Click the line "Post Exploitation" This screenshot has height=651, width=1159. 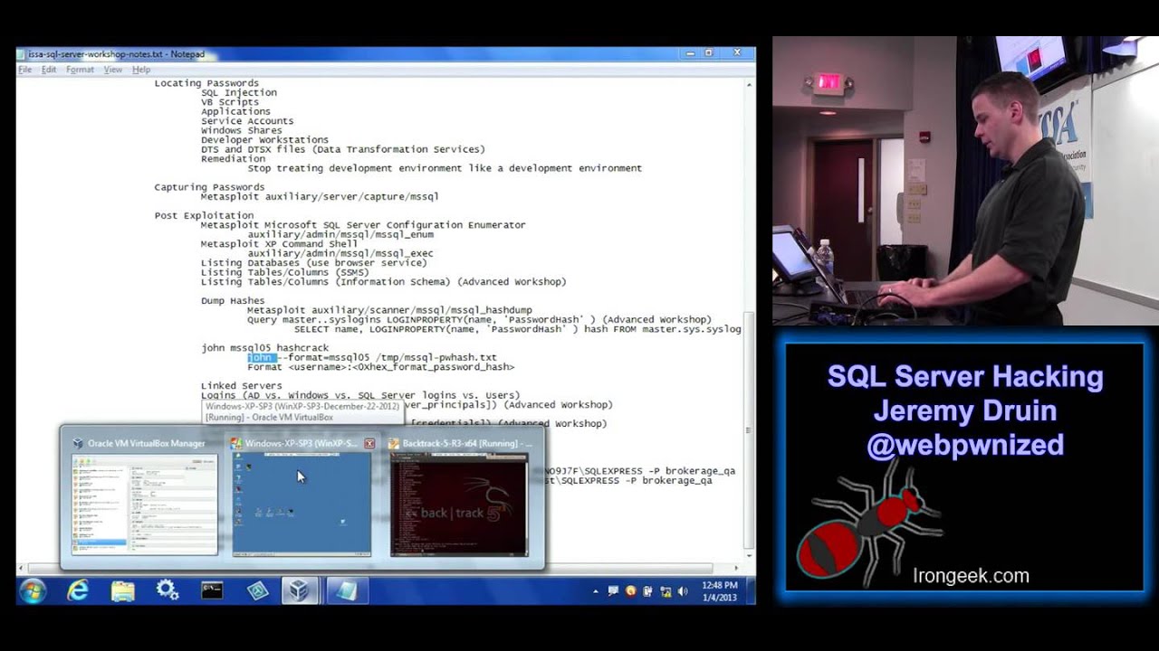point(204,215)
